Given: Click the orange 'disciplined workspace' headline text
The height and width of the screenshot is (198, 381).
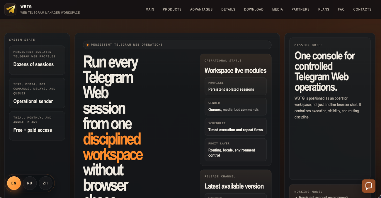Looking at the screenshot, I should tap(113, 147).
